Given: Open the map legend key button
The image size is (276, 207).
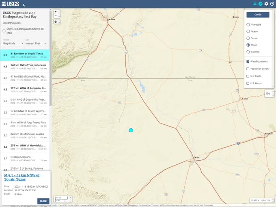Looking at the screenshot, I should [x=268, y=93].
